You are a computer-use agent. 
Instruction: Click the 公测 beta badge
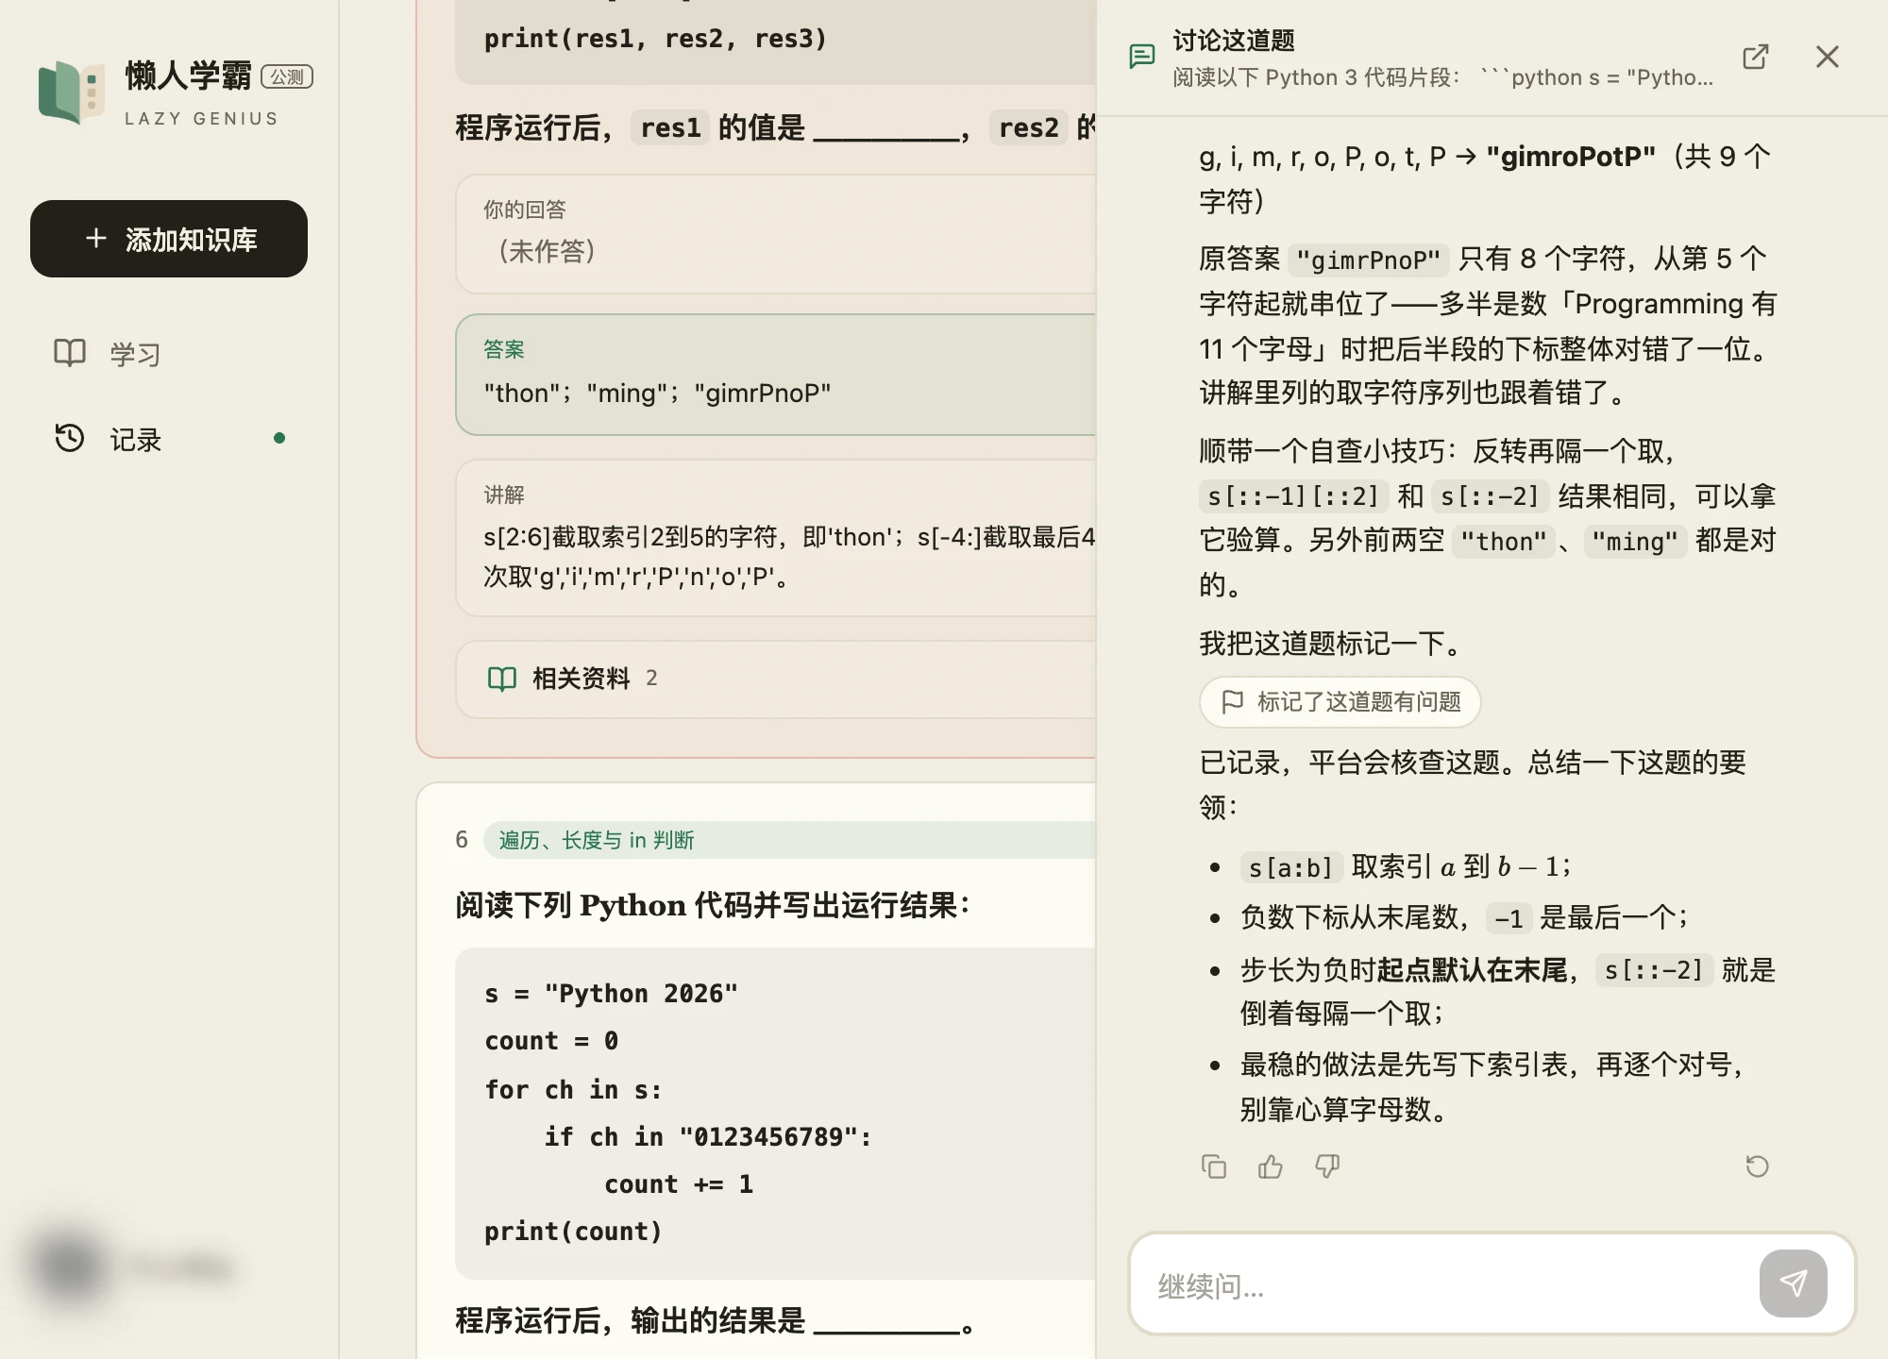point(287,76)
